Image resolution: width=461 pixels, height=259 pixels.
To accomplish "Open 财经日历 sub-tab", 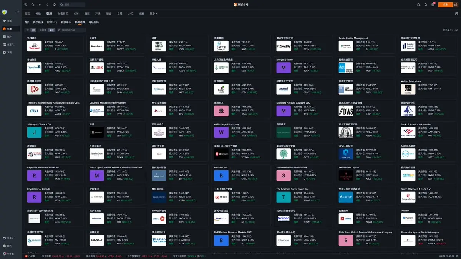I will click(94, 22).
